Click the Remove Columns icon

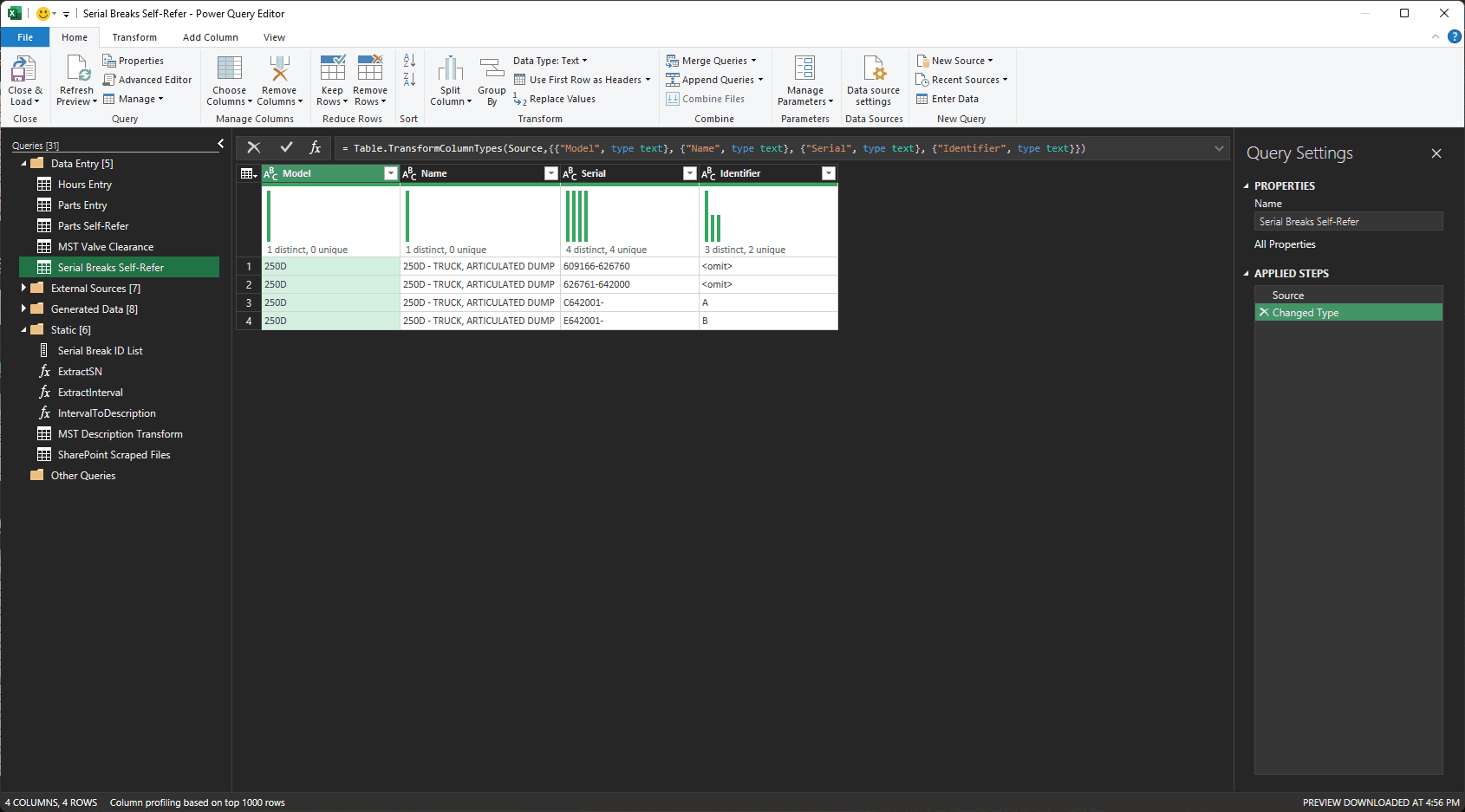pyautogui.click(x=279, y=69)
